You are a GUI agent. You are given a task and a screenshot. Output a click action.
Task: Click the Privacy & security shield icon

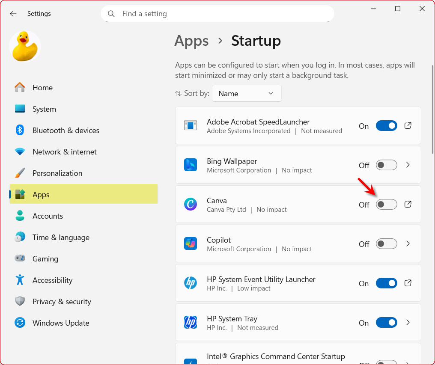point(20,301)
